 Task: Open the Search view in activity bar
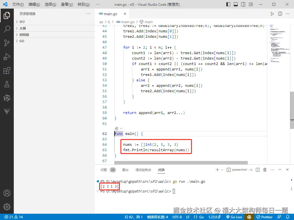pos(7,29)
